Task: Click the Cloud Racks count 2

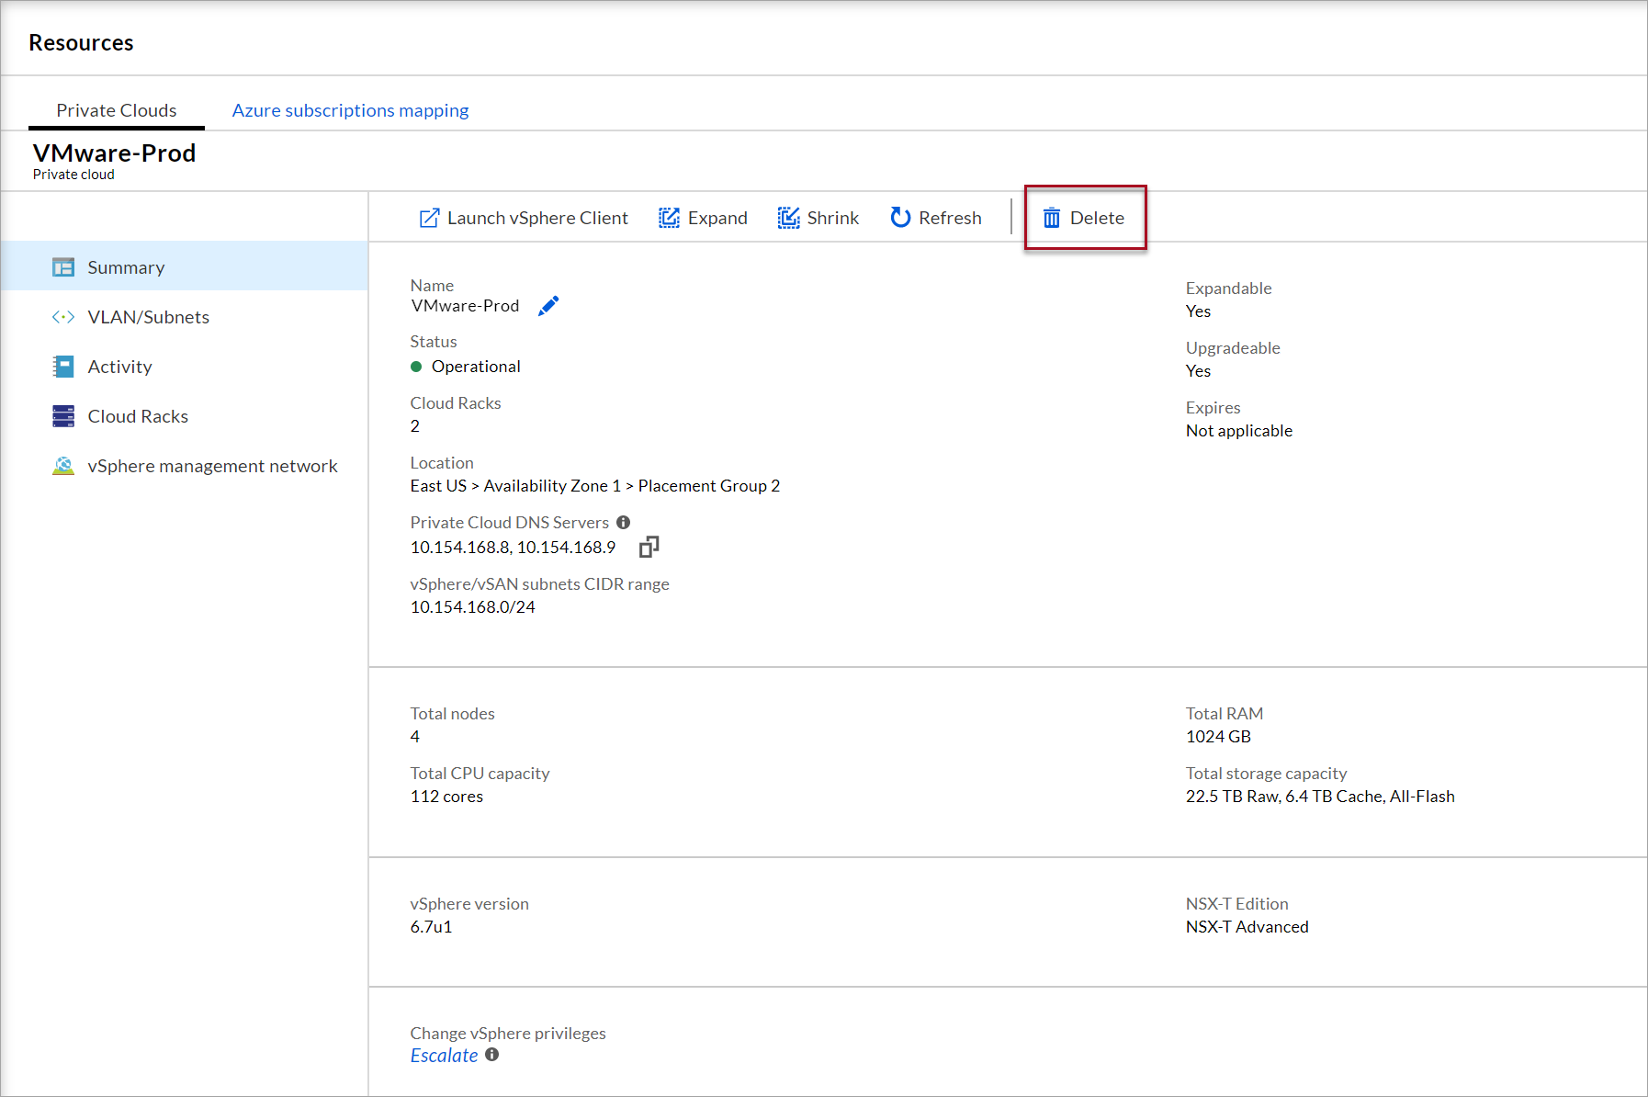Action: (x=415, y=426)
